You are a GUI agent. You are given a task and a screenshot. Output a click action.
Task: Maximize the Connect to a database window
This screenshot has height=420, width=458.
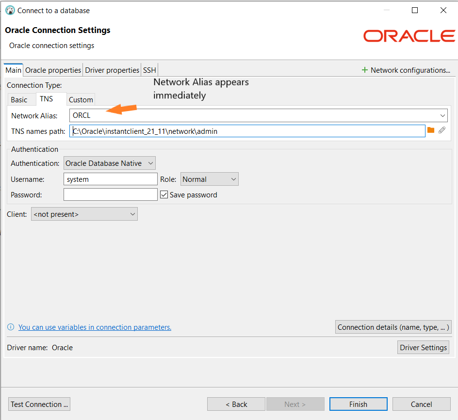pyautogui.click(x=415, y=11)
